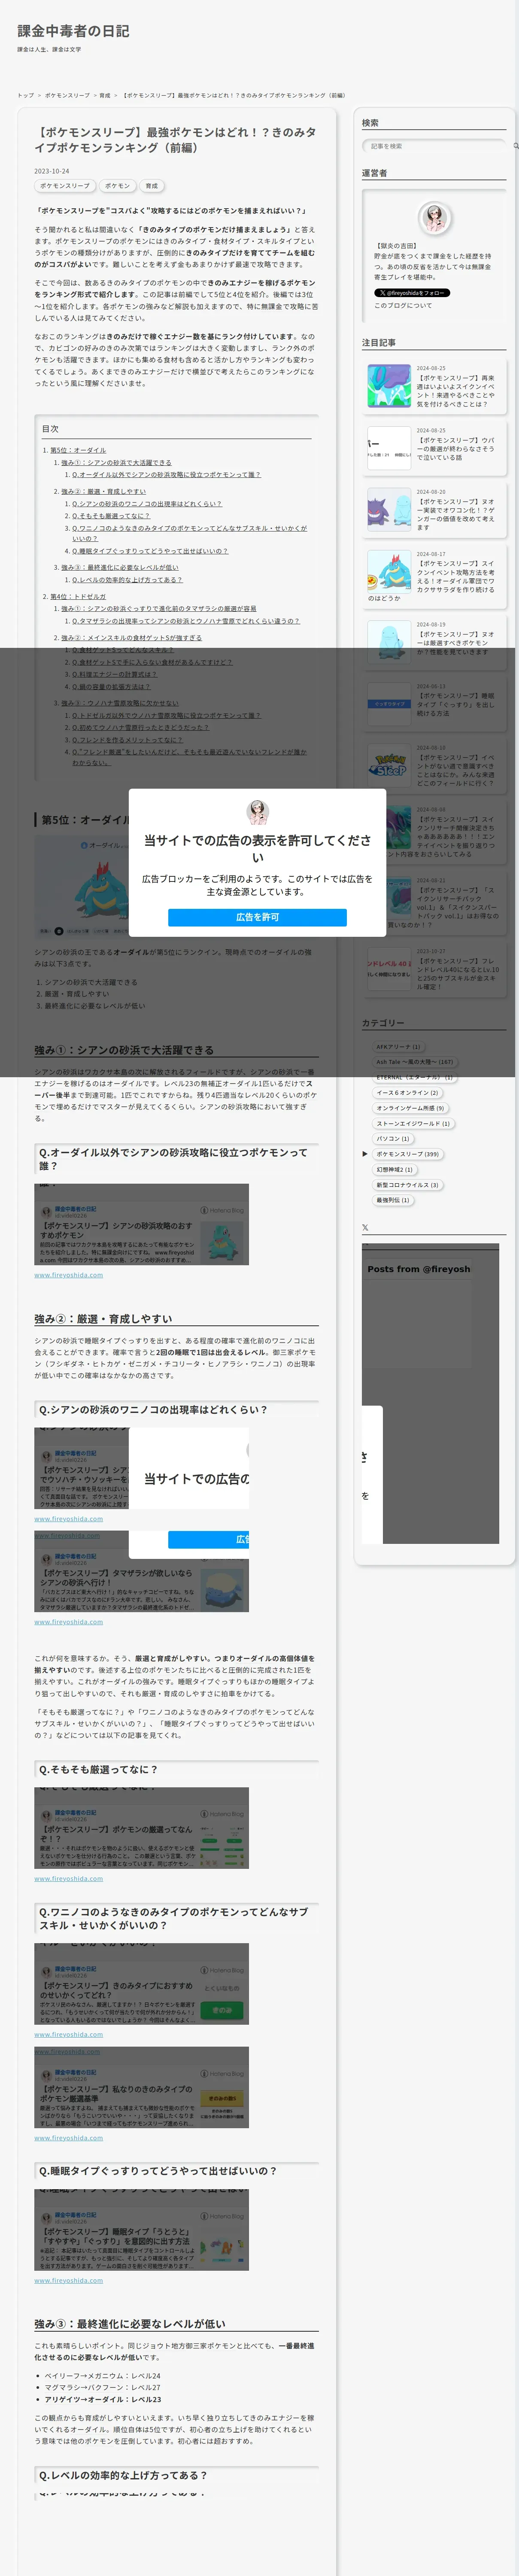
Task: Open Feraligatr thumbnail of 2024-08-17 article
Action: point(389,572)
